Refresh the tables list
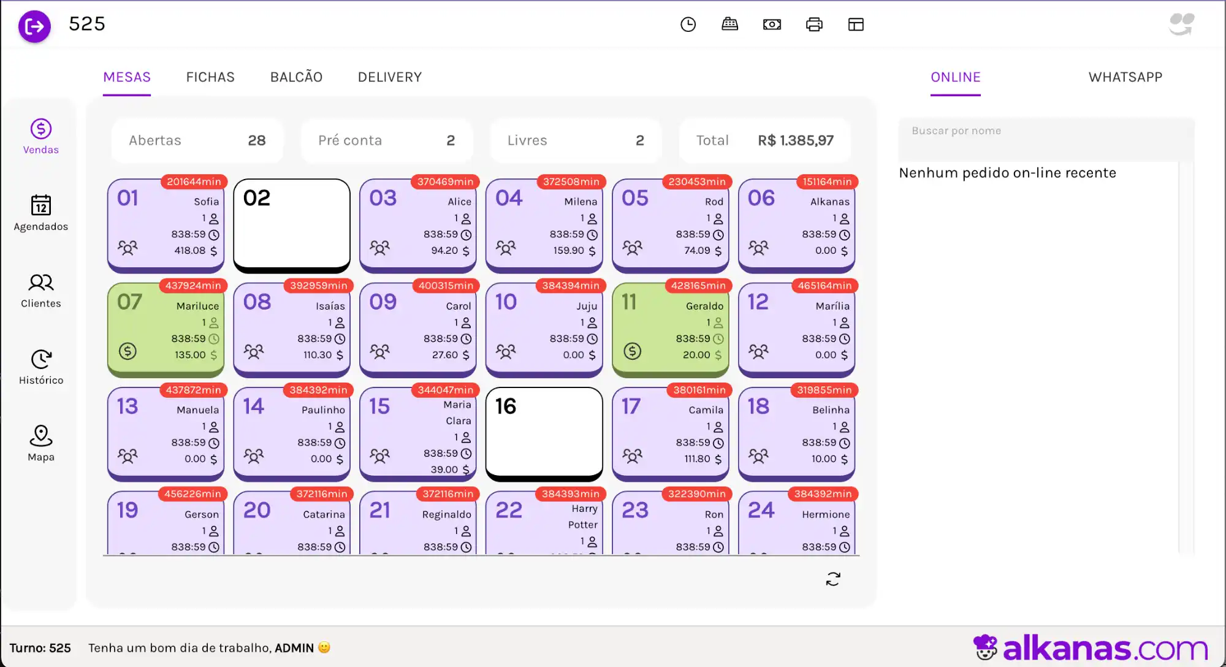1226x667 pixels. (833, 579)
